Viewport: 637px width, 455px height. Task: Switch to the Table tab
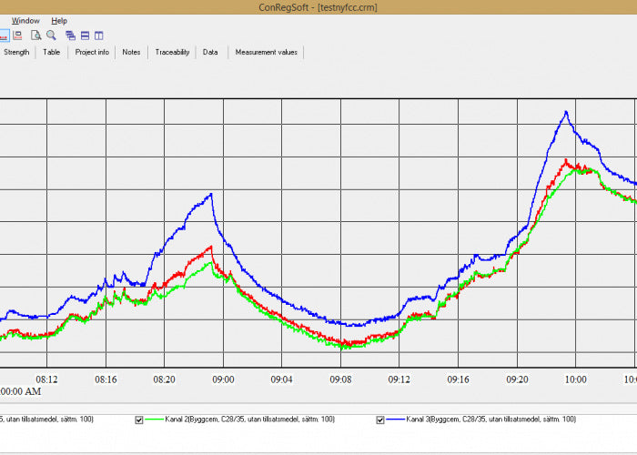click(x=52, y=52)
